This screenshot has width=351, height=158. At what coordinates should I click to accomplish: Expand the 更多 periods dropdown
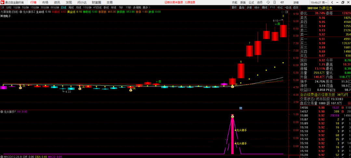[x=146, y=7]
